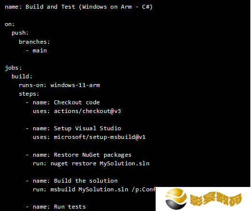Click the 'Setup Visual Studio' step name

(x=87, y=129)
